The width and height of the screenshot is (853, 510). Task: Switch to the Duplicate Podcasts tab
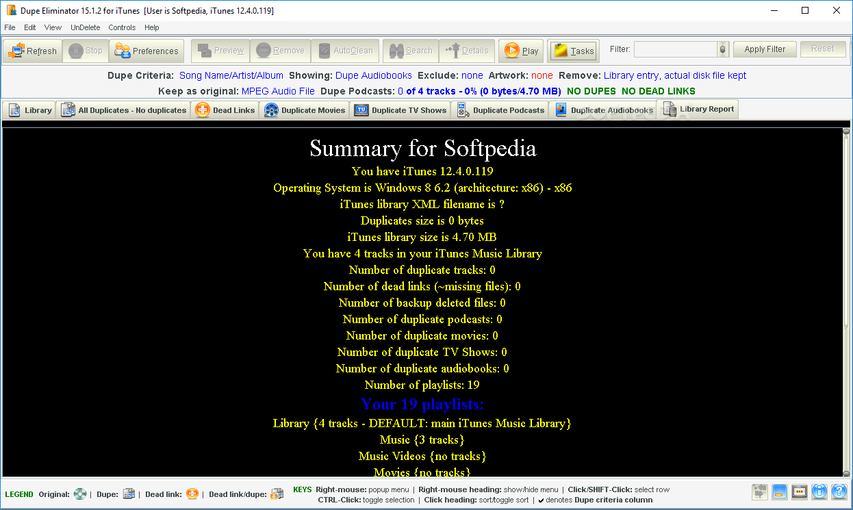[x=500, y=110]
